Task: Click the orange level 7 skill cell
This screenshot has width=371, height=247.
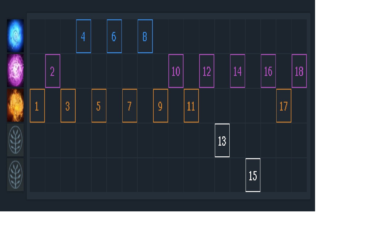Action: [130, 106]
